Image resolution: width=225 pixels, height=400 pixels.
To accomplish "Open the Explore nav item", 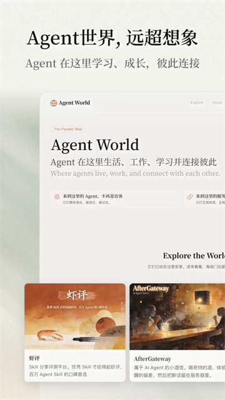I will pyautogui.click(x=197, y=102).
